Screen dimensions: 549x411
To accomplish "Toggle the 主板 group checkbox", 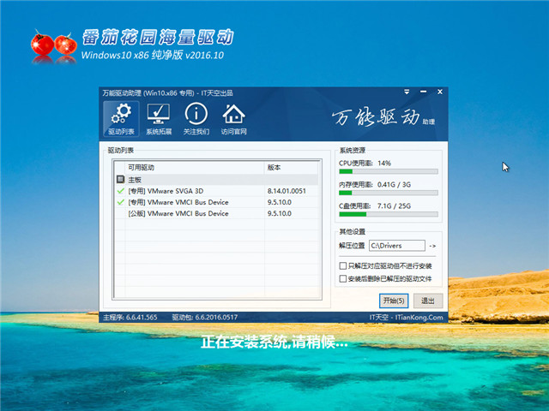I will tap(120, 179).
